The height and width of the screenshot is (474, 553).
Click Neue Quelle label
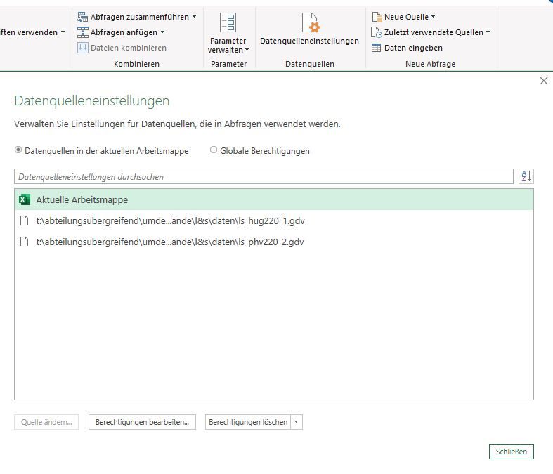[406, 17]
